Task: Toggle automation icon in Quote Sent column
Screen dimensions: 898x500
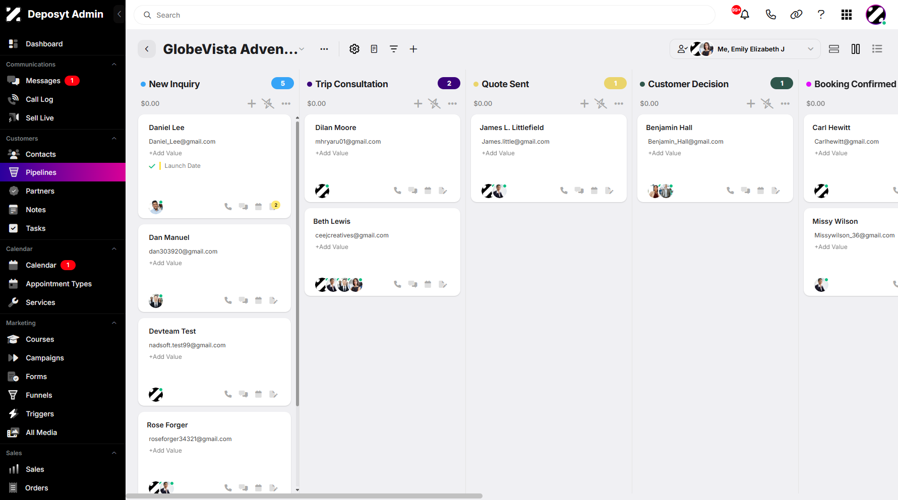Action: coord(601,103)
